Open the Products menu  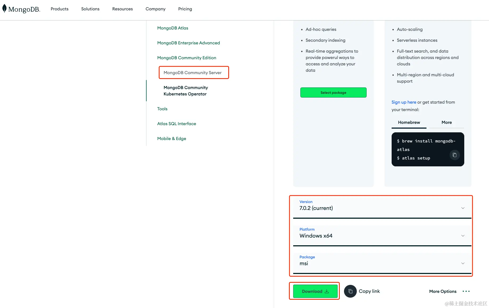click(x=60, y=9)
